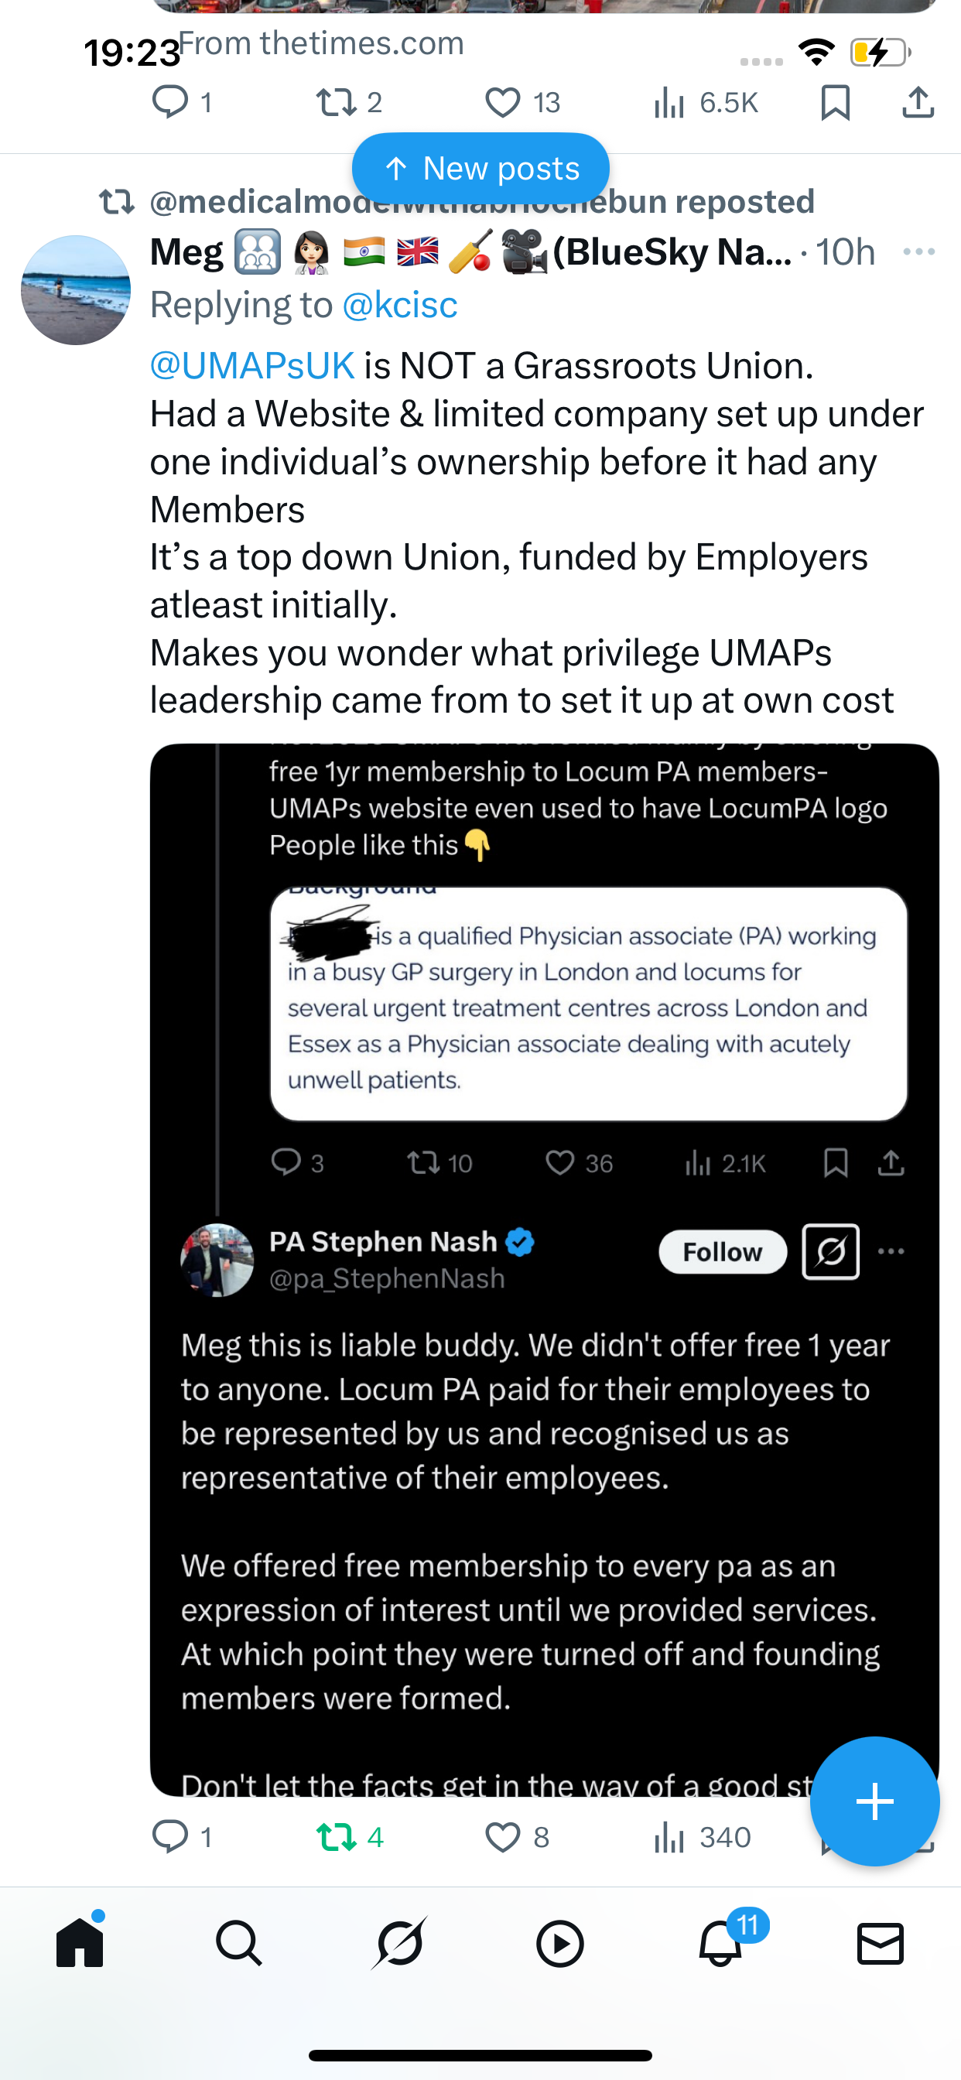This screenshot has height=2080, width=961.
Task: Open the Search tab
Action: coord(239,1943)
